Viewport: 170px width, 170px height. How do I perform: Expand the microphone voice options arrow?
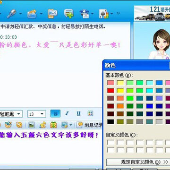click(x=21, y=14)
